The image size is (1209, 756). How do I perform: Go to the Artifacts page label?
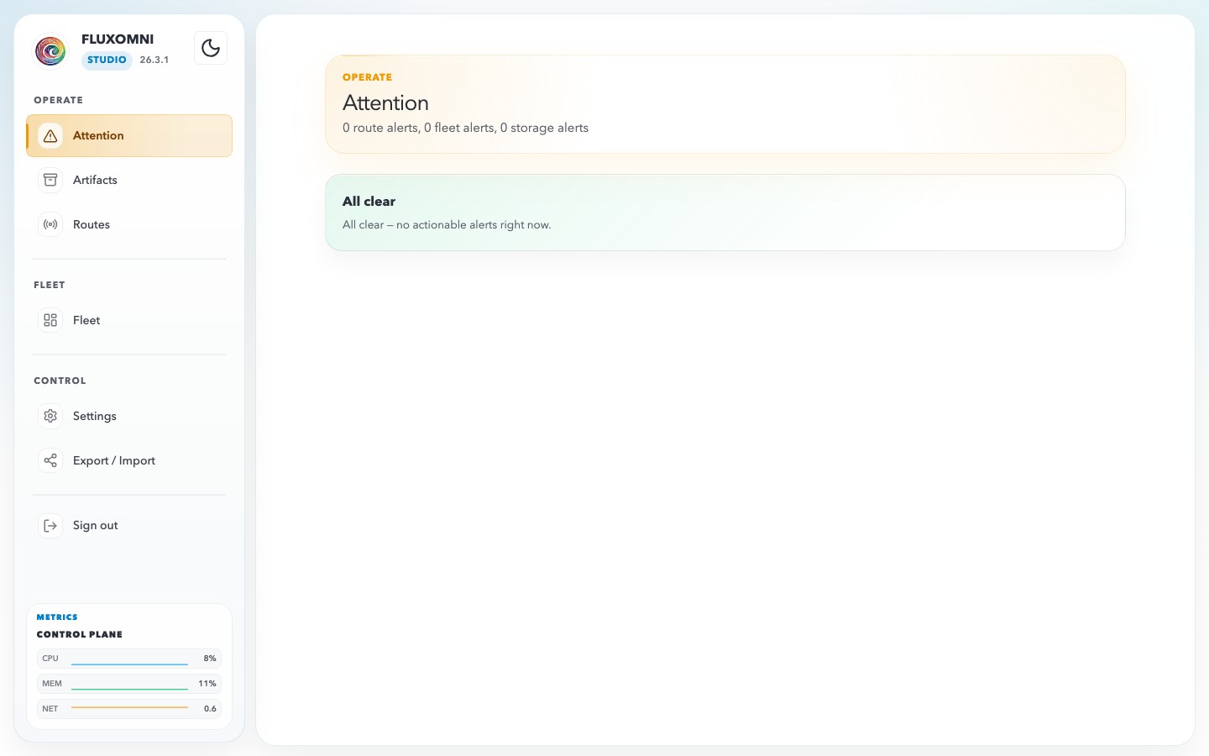coord(95,180)
